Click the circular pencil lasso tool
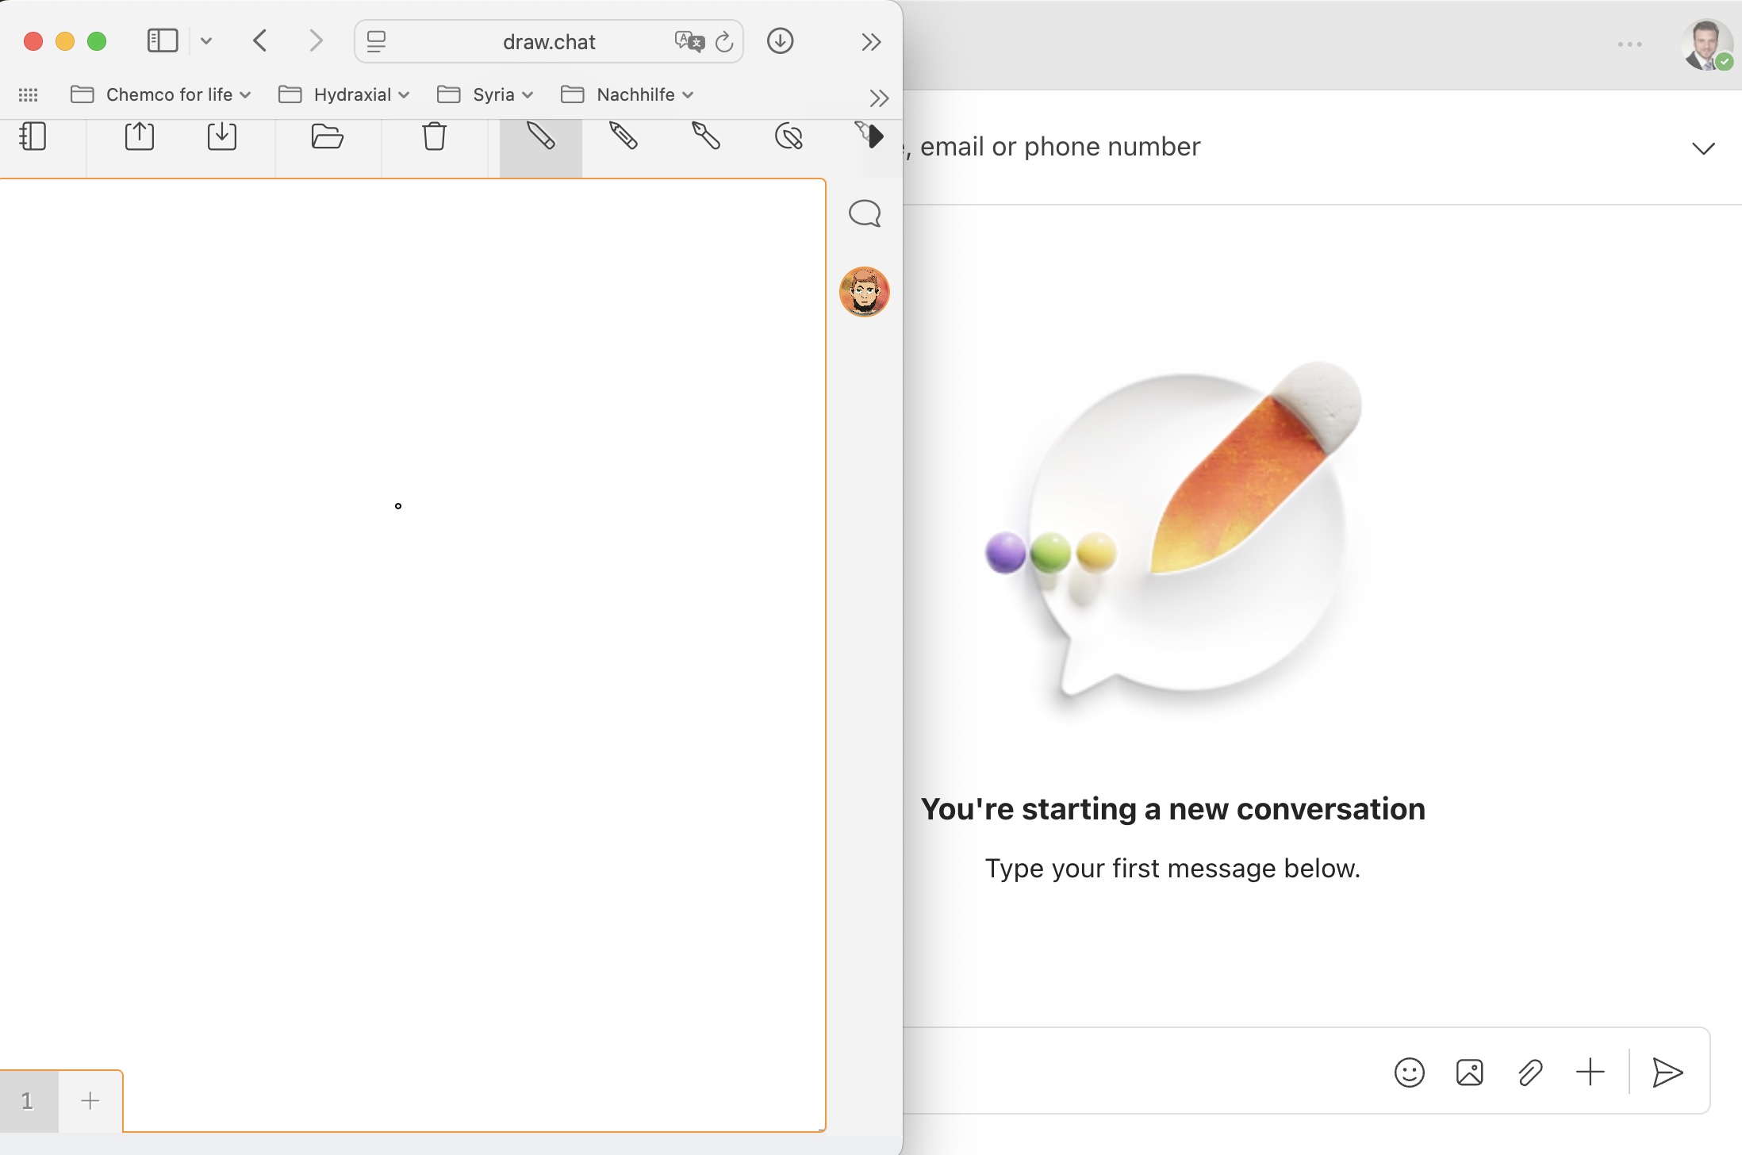Viewport: 1742px width, 1155px height. click(789, 137)
